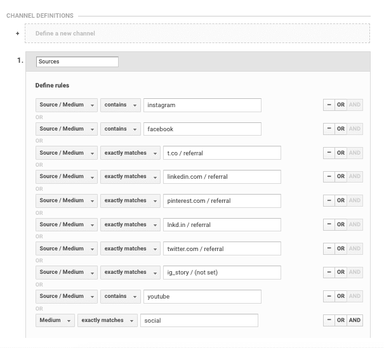Remove the ig_story / (not set) rule

[x=329, y=272]
